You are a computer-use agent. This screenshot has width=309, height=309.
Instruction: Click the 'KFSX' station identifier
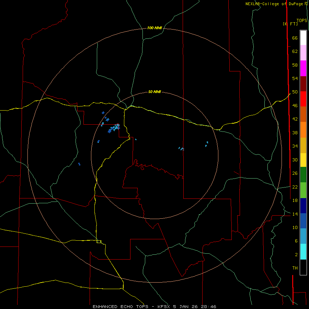[x=164, y=307]
